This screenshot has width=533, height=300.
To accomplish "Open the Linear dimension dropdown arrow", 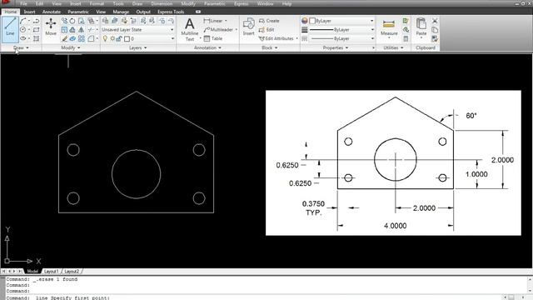I will [226, 21].
